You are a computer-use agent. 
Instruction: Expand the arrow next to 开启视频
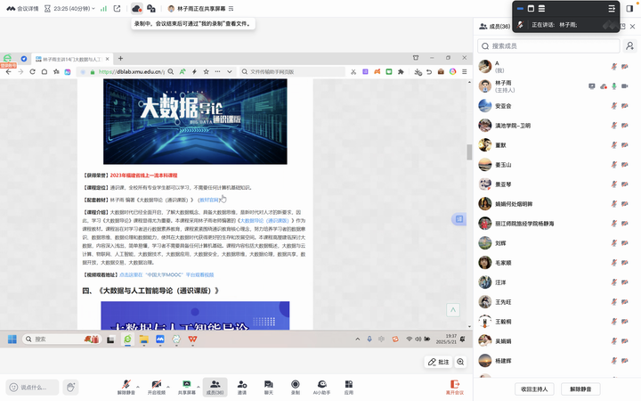point(168,386)
